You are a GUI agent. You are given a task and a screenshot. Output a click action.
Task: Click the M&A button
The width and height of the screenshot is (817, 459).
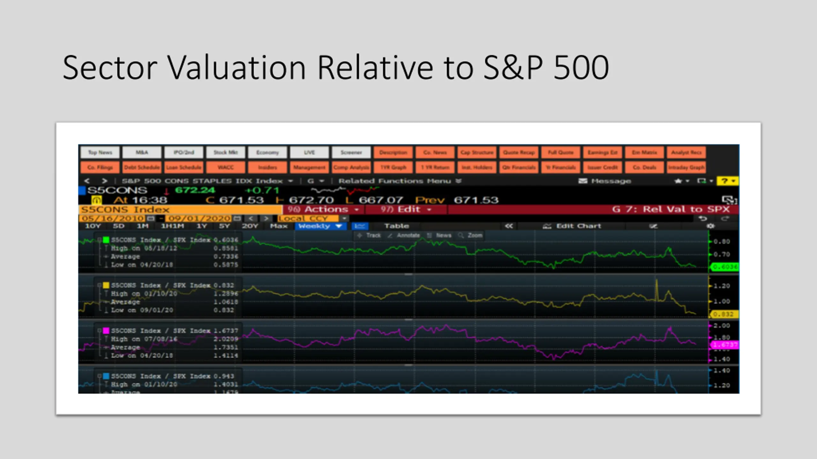[142, 152]
